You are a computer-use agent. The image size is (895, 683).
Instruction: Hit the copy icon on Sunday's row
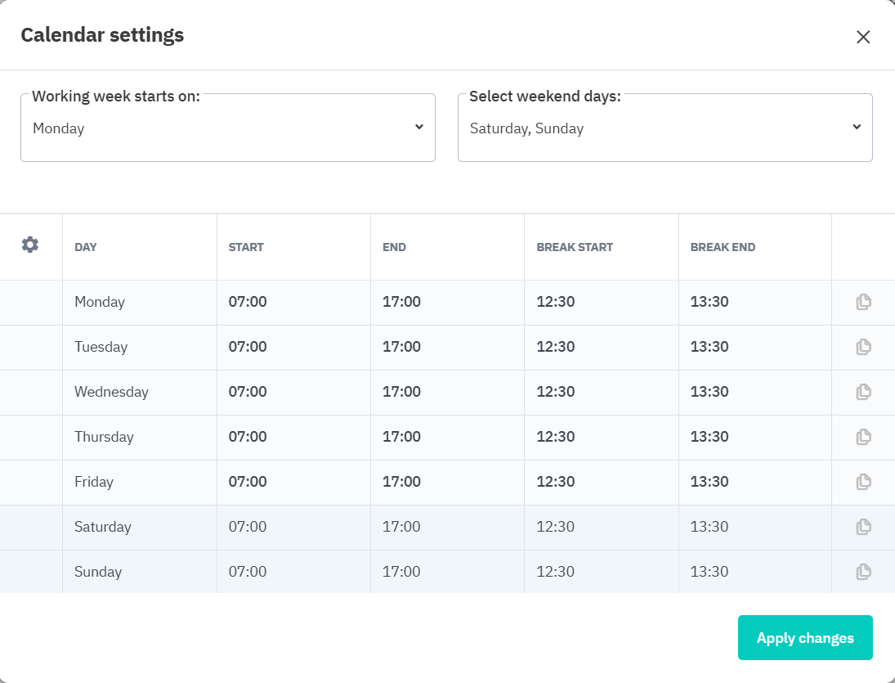pos(863,572)
